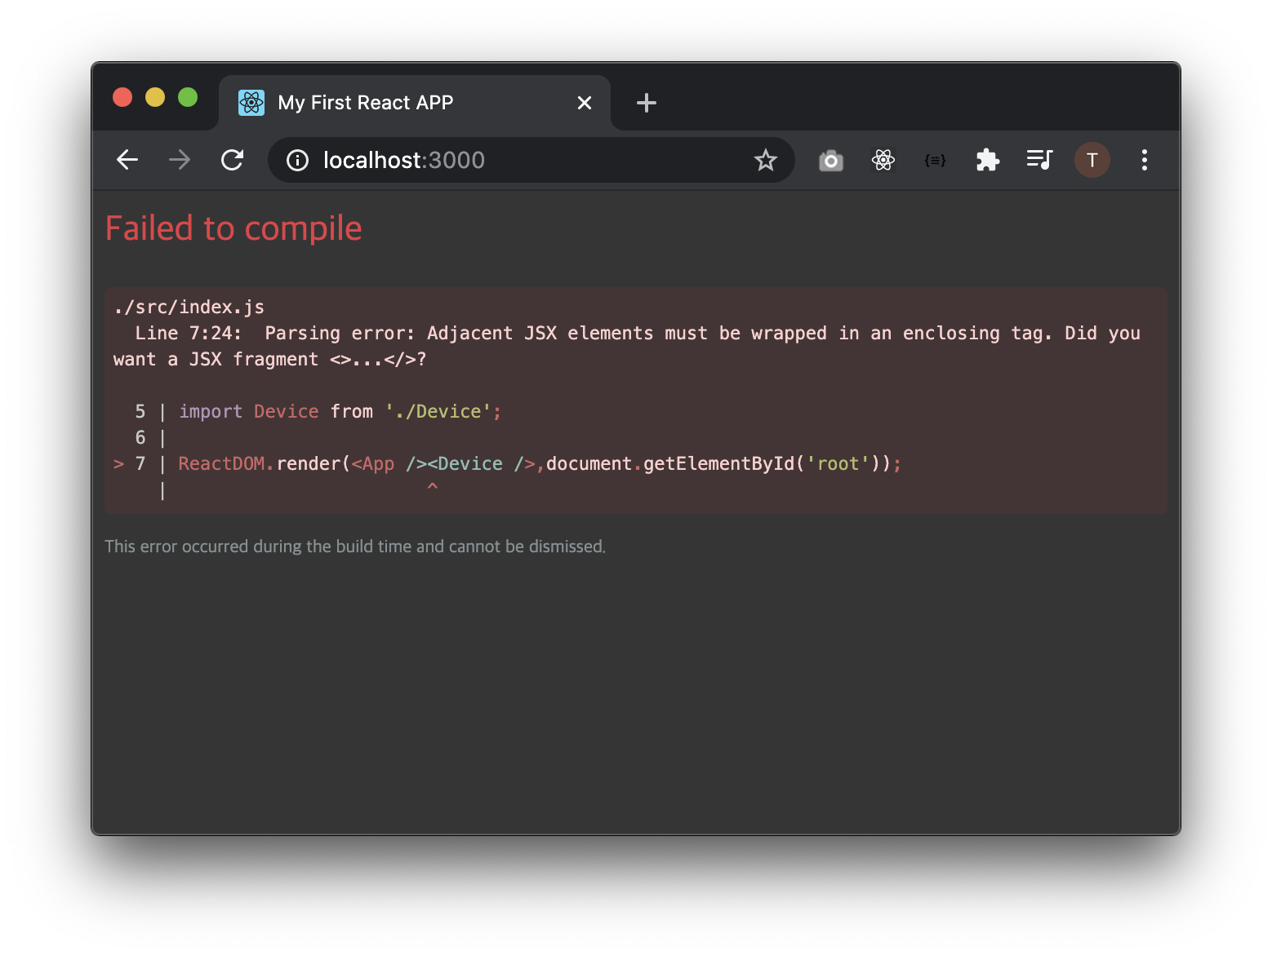Image resolution: width=1272 pixels, height=956 pixels.
Task: Click the 'ReactDOM.render' code line 7
Action: click(x=508, y=464)
